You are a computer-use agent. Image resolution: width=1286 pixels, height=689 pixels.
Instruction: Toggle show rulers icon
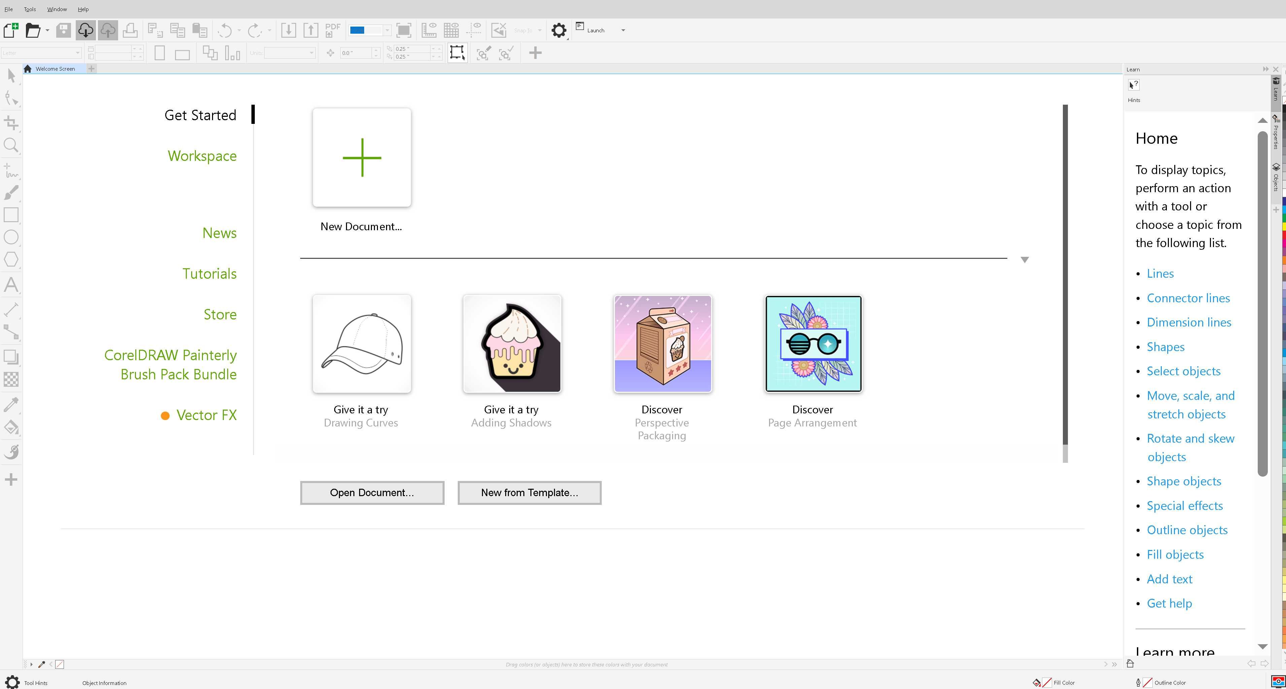(429, 30)
